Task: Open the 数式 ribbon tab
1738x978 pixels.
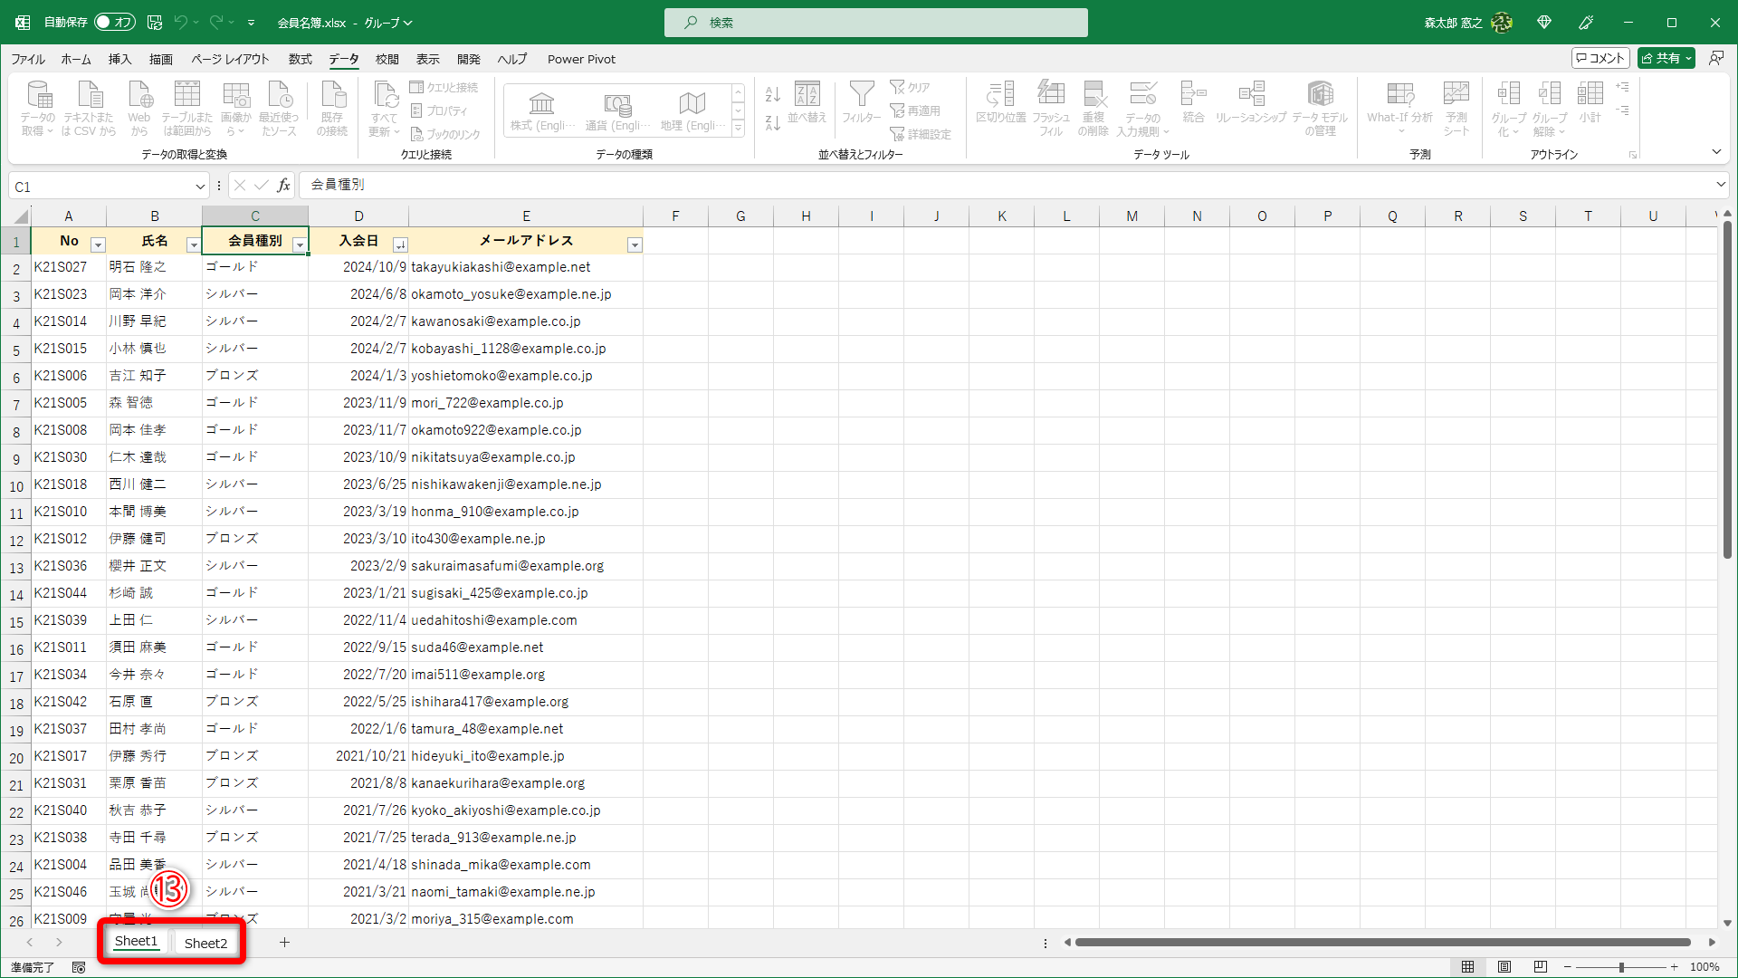Action: tap(300, 59)
